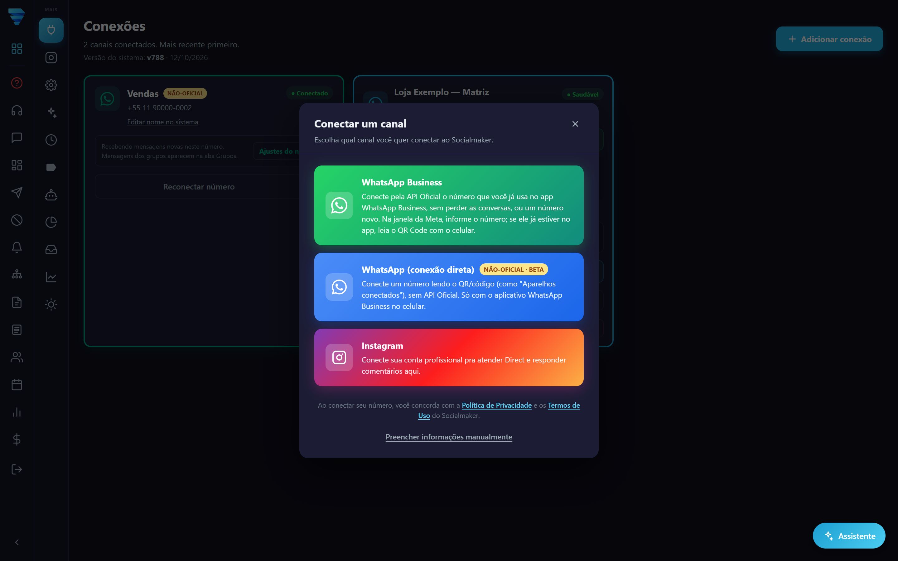Click the Socialmaker logo at top left

coord(17,17)
